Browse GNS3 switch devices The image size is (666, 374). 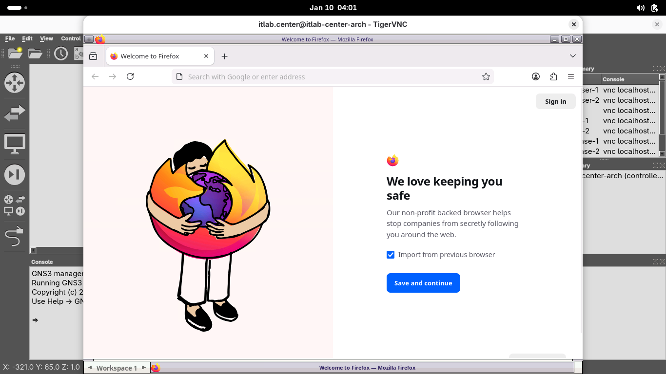(x=14, y=113)
